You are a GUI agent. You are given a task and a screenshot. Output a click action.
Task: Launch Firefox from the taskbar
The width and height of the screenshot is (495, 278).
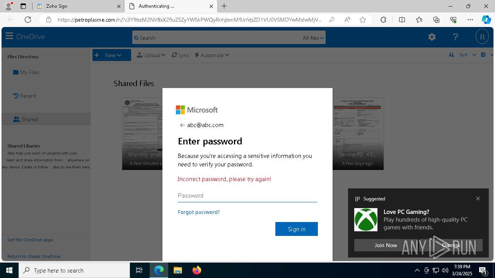pyautogui.click(x=197, y=270)
